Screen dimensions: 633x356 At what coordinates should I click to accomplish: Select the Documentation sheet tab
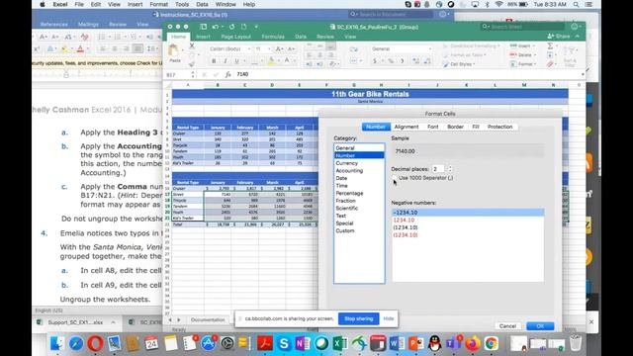[x=208, y=319]
